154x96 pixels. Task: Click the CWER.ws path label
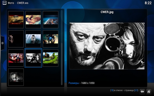tap(23, 3)
